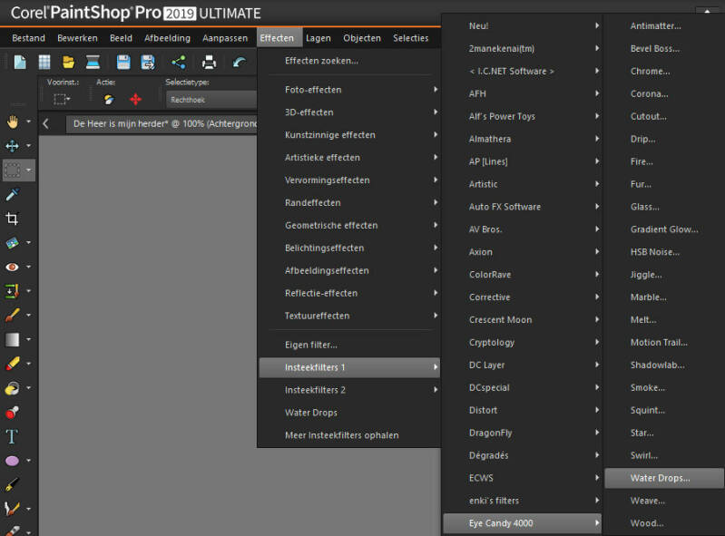The height and width of the screenshot is (536, 725).
Task: Open the 3D-effecten submenu
Action: click(x=349, y=112)
